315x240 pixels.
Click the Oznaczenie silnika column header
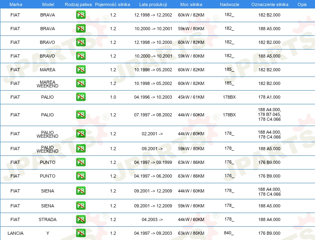coord(269,4)
